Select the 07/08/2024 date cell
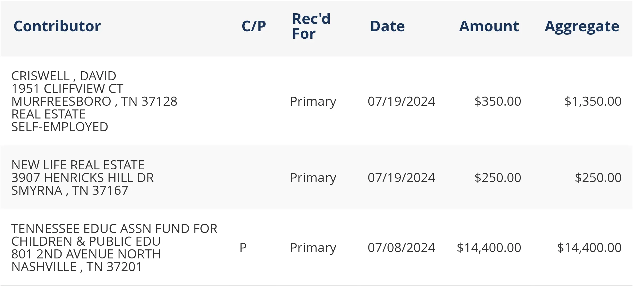Viewport: 633px width, 286px height. click(x=401, y=248)
